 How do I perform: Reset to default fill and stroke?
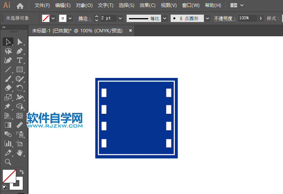(5, 187)
